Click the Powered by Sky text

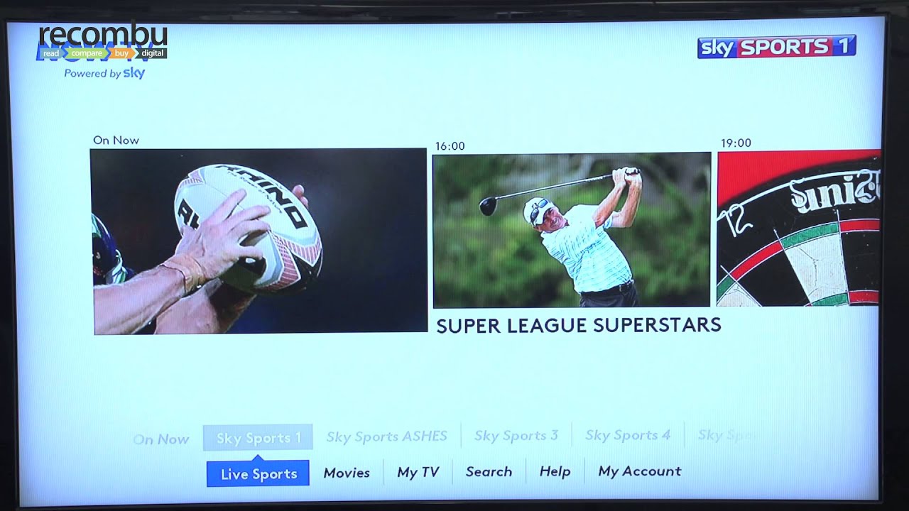point(104,73)
